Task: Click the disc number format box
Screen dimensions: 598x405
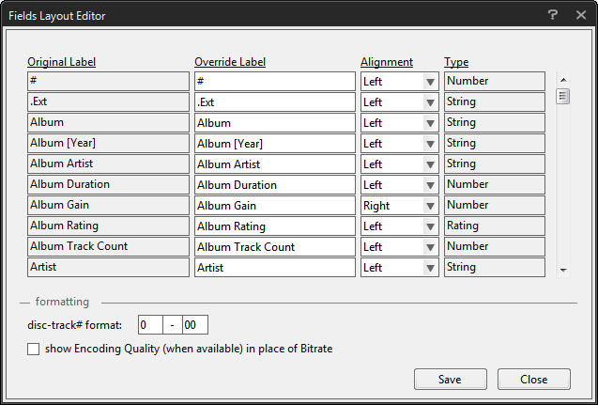Action: (x=149, y=325)
